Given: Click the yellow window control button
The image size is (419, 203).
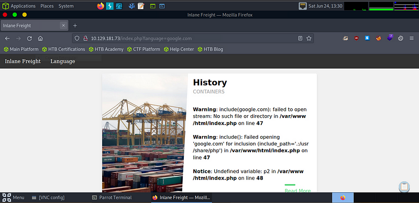Looking at the screenshot, I should coord(25,15).
